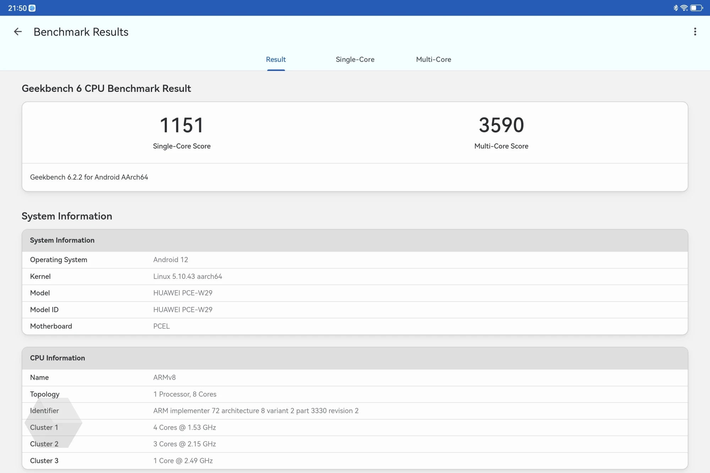Tap the Multi-Core Score label
Viewport: 710px width, 473px height.
(x=501, y=146)
